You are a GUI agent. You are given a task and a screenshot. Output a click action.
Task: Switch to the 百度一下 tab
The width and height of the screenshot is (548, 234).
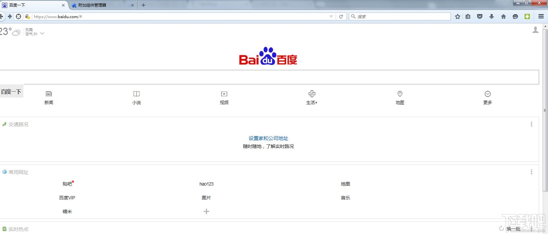(33, 5)
